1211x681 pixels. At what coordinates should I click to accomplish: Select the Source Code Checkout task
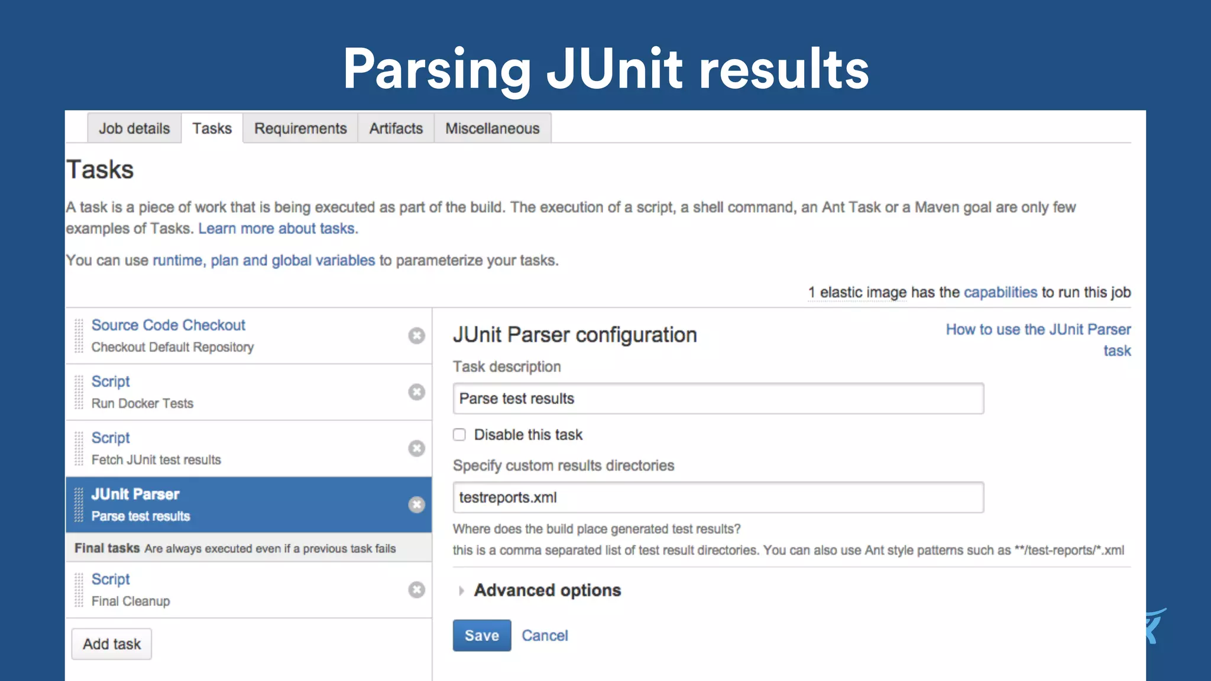click(x=248, y=336)
